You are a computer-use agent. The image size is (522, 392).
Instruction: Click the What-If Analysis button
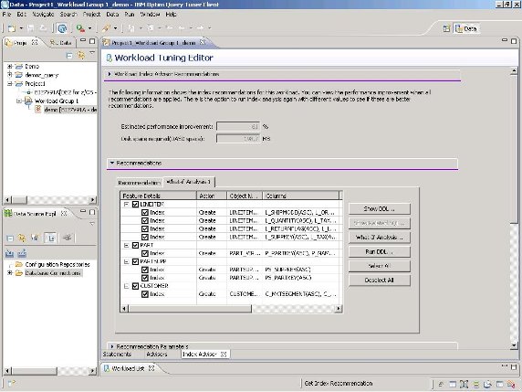380,238
